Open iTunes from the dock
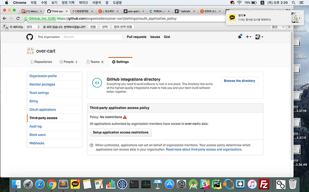Image resolution: width=309 pixels, height=192 pixels. point(252,184)
